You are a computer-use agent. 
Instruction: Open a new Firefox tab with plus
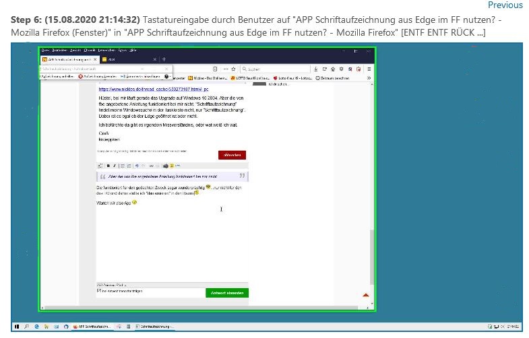coord(164,59)
